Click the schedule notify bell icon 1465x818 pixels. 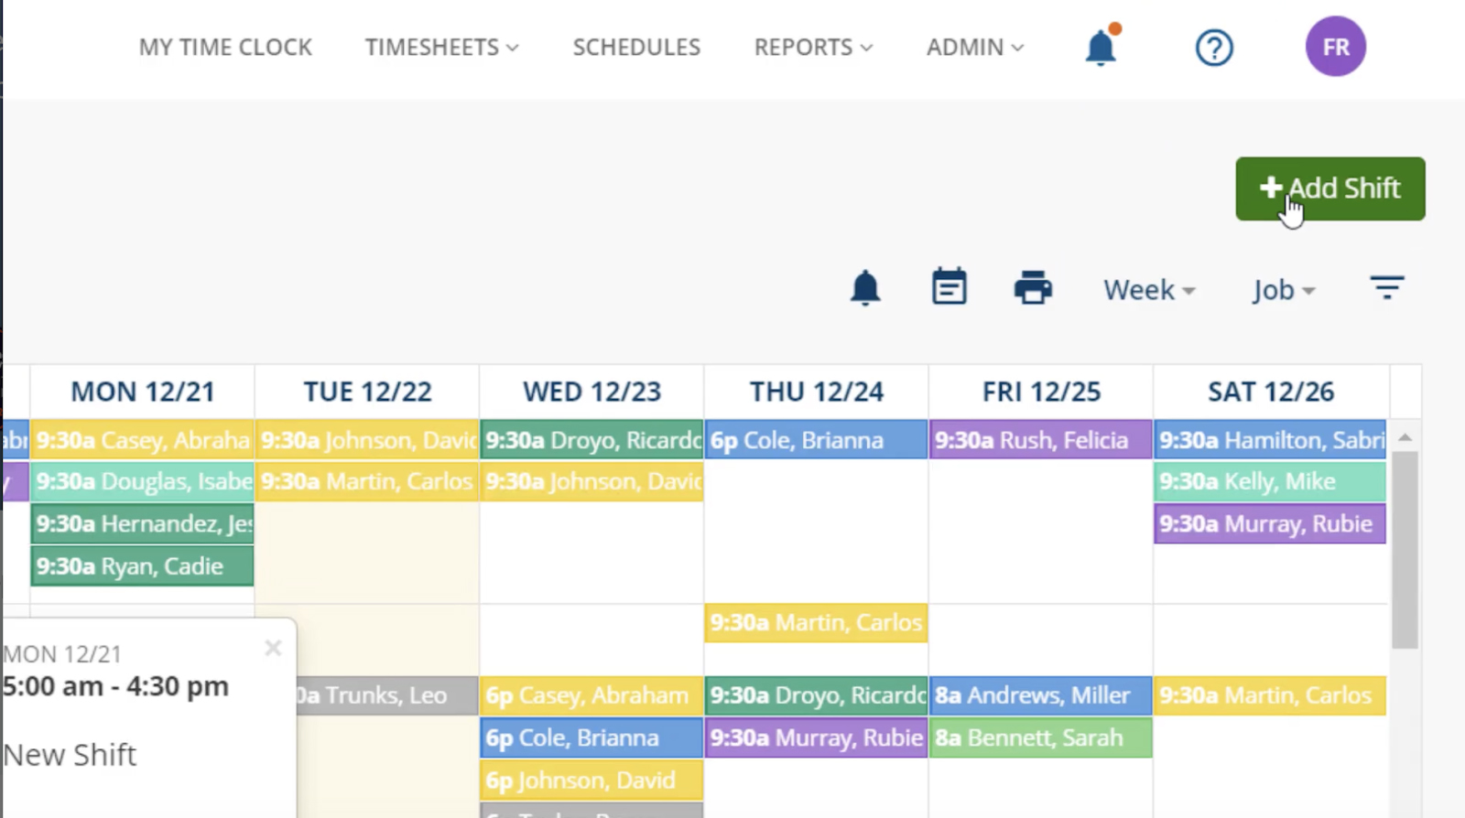(x=864, y=288)
